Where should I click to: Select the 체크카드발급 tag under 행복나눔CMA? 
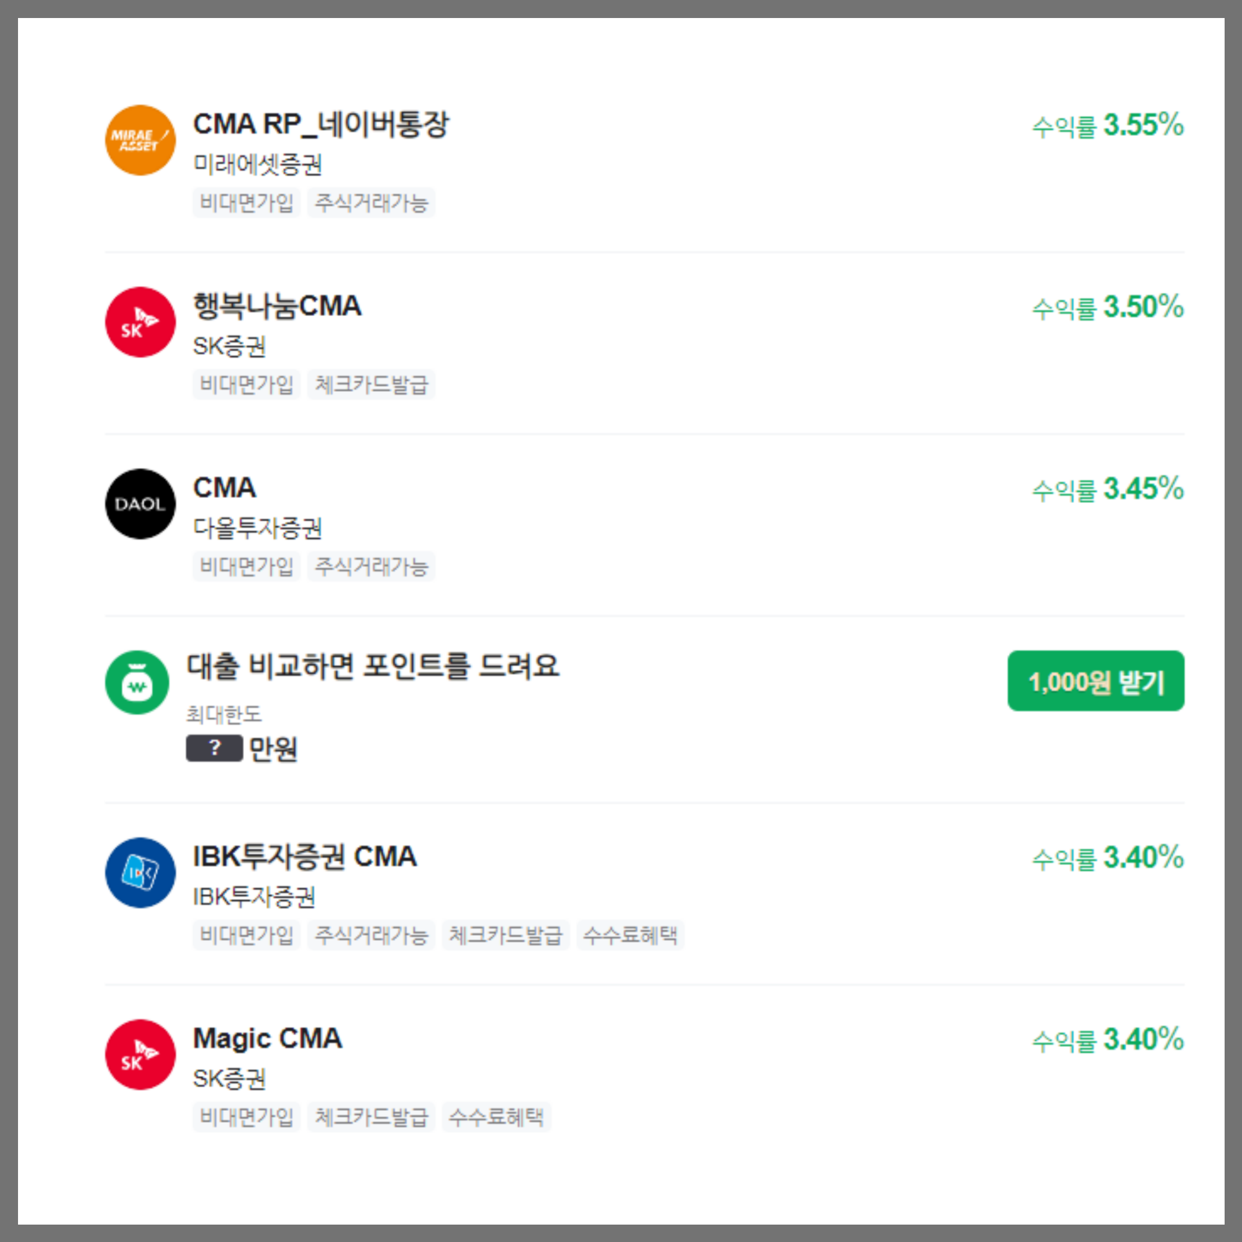pos(371,384)
